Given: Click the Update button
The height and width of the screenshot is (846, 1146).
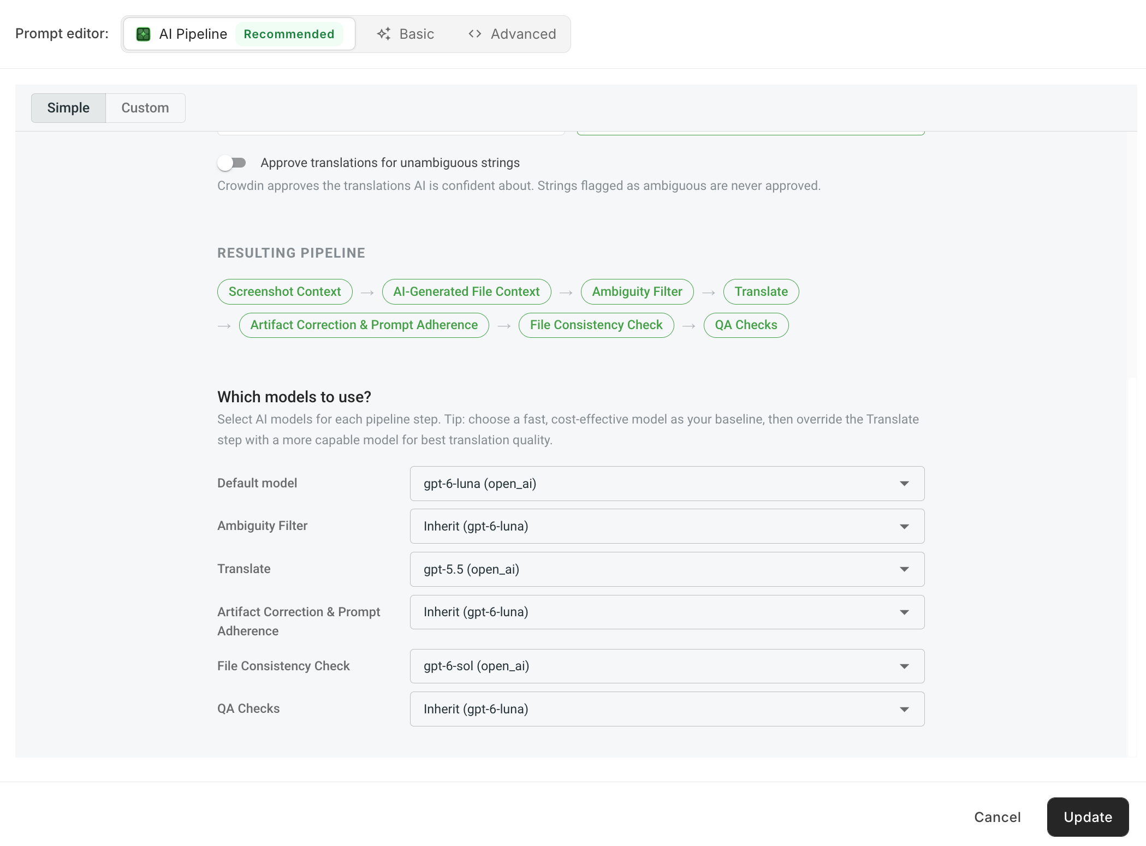Looking at the screenshot, I should click(x=1088, y=817).
